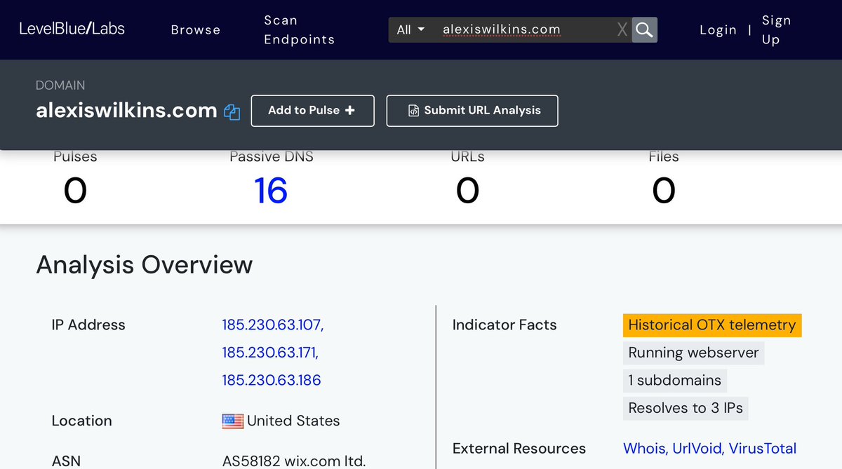Viewport: 842px width, 469px height.
Task: Open the UrlVoid external resource
Action: point(697,448)
